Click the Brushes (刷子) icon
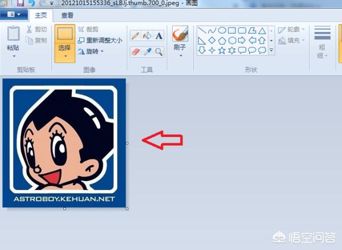Viewport: 342px width, 250px height. (180, 34)
